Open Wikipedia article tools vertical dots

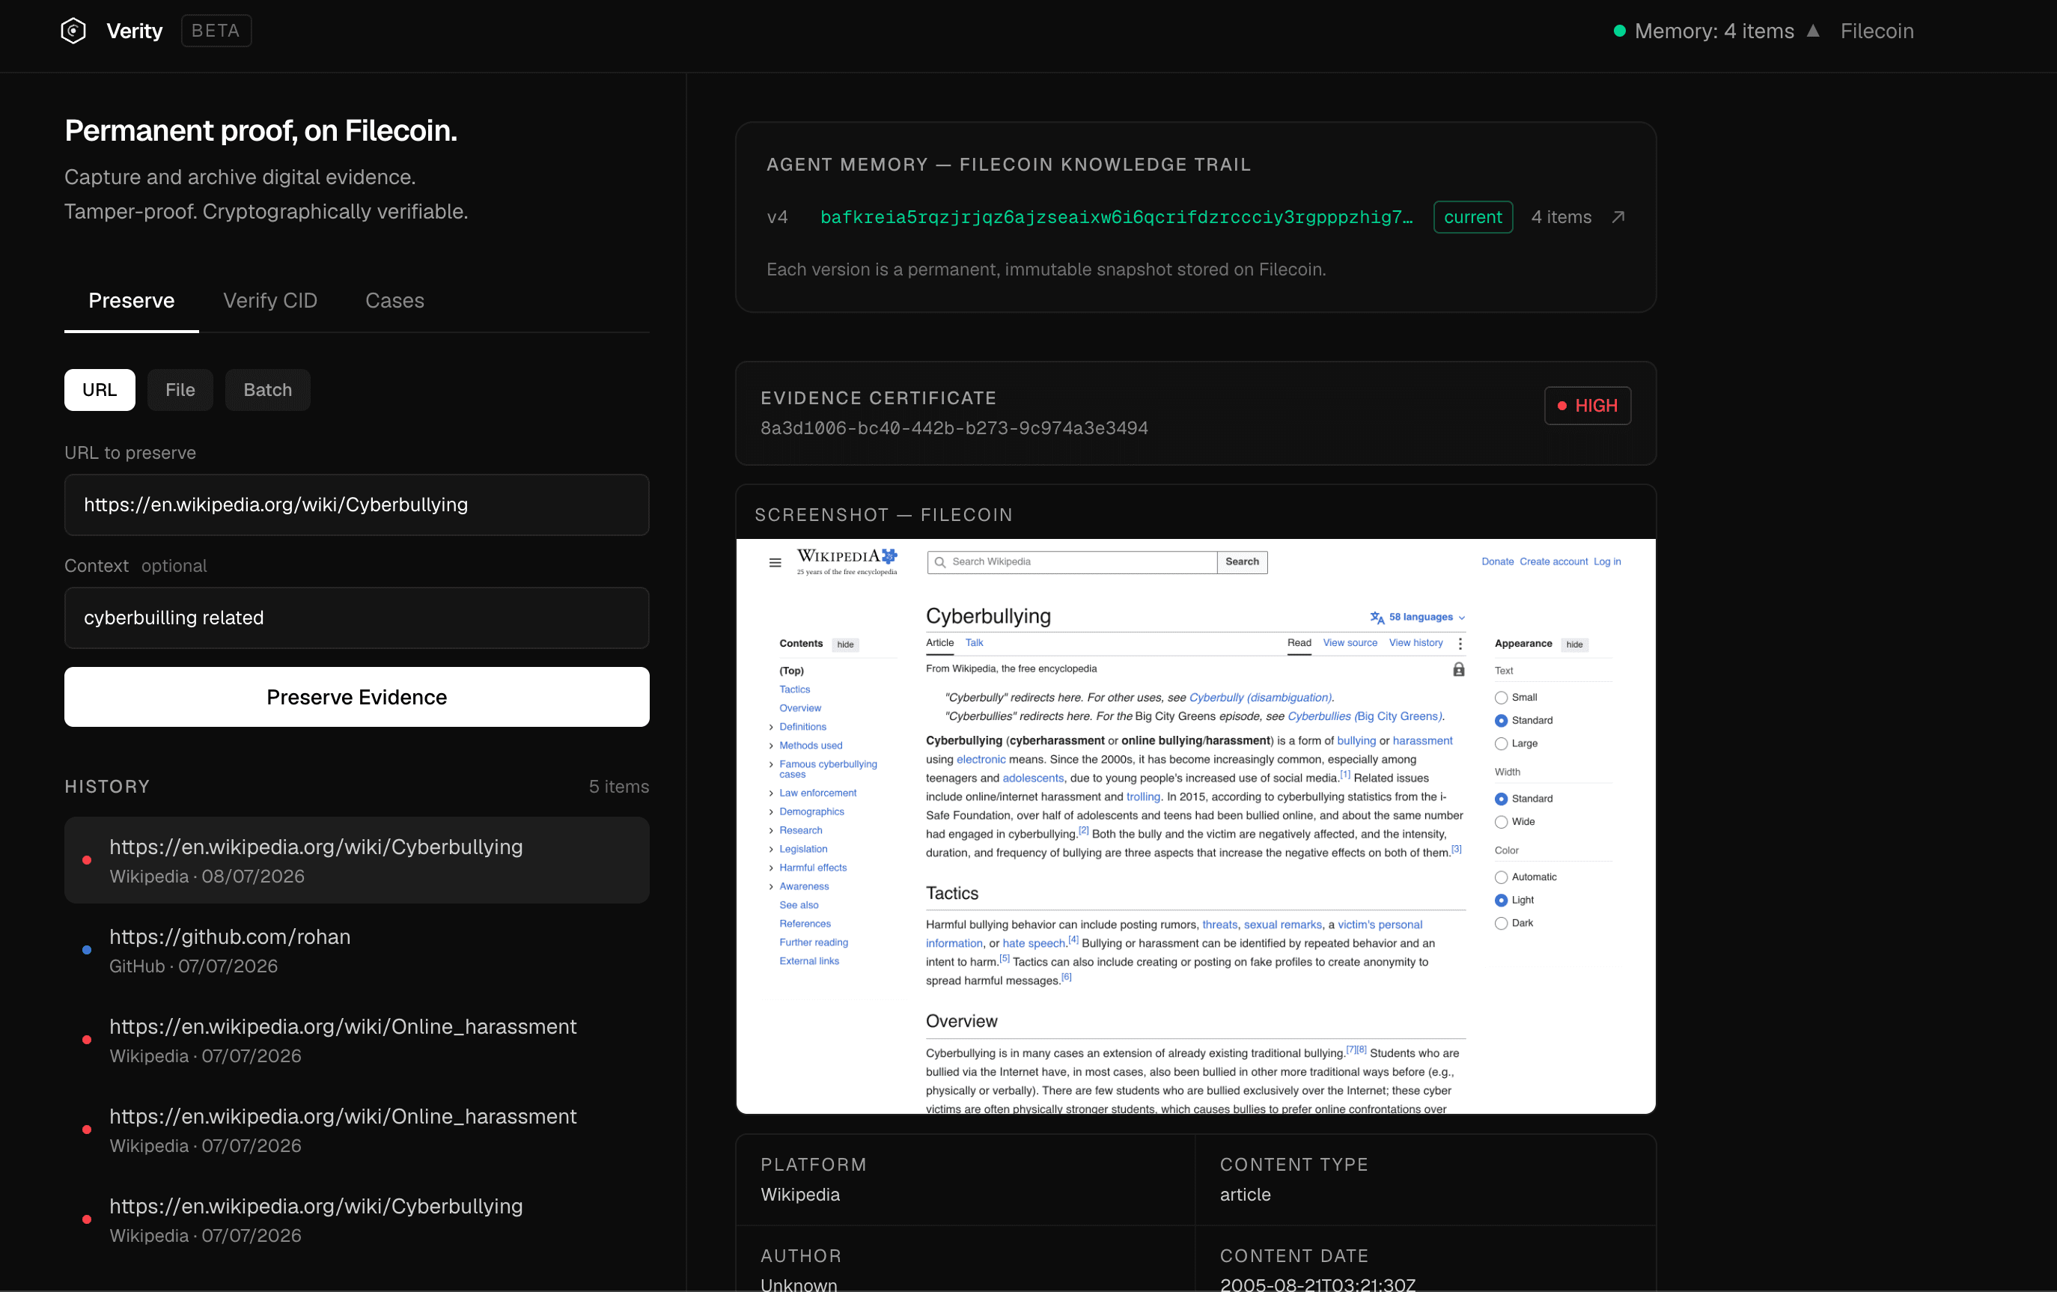(1460, 644)
